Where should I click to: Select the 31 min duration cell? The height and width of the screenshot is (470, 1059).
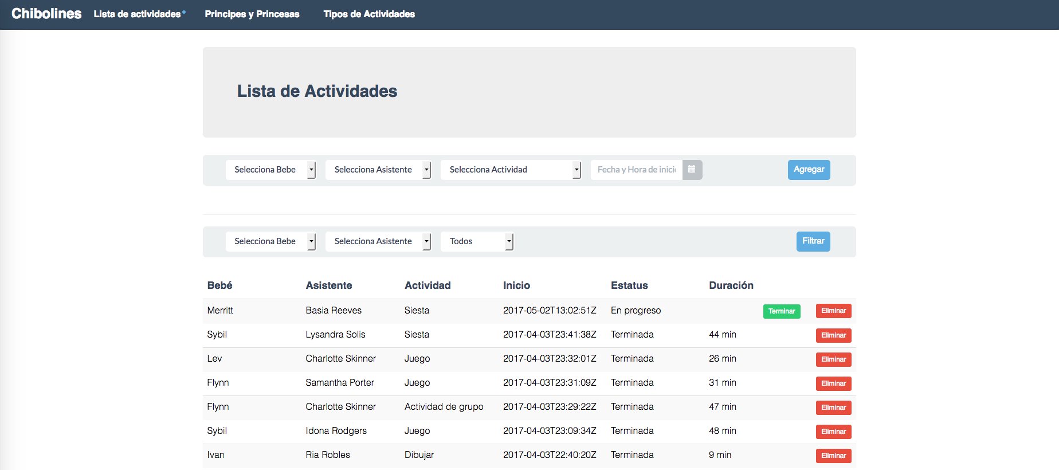pyautogui.click(x=723, y=383)
